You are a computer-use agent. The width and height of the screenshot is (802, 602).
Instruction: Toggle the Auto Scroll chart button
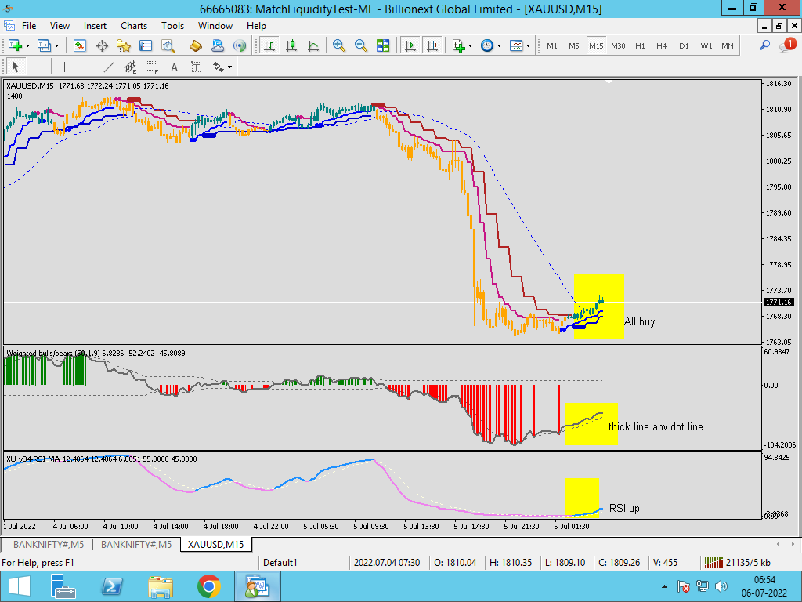[x=410, y=45]
